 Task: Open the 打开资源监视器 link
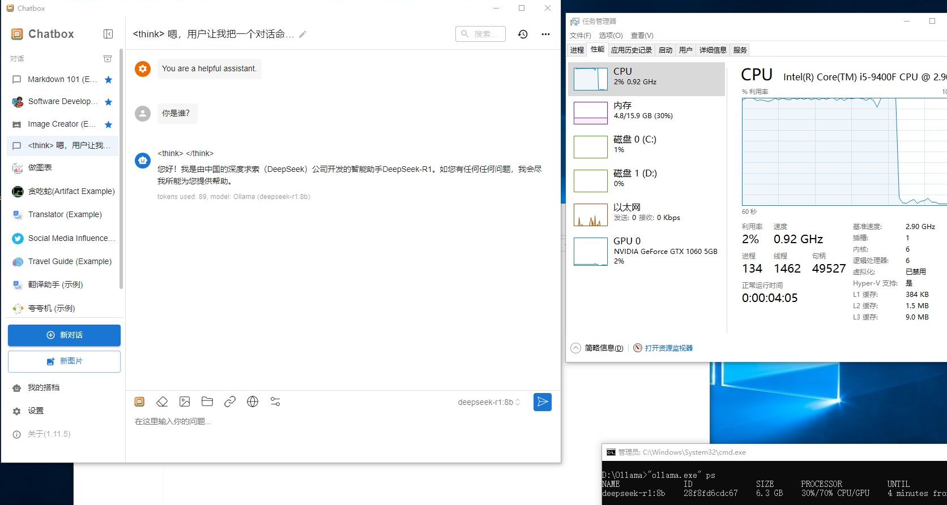pos(668,348)
